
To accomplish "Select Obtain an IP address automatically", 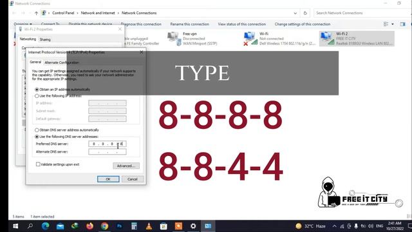I will (x=37, y=90).
